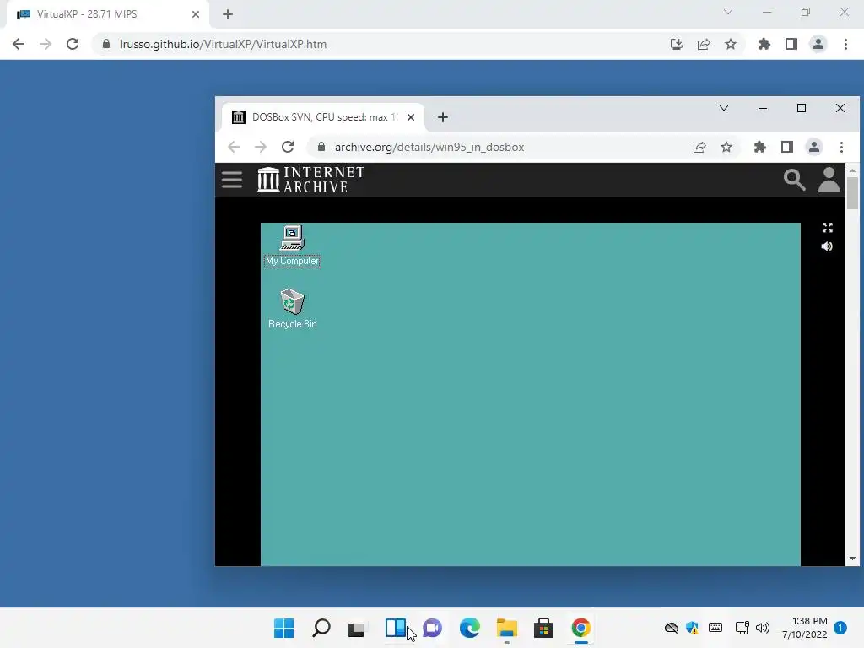This screenshot has width=864, height=648.
Task: Expand inner browser tab search chevron
Action: 723,108
